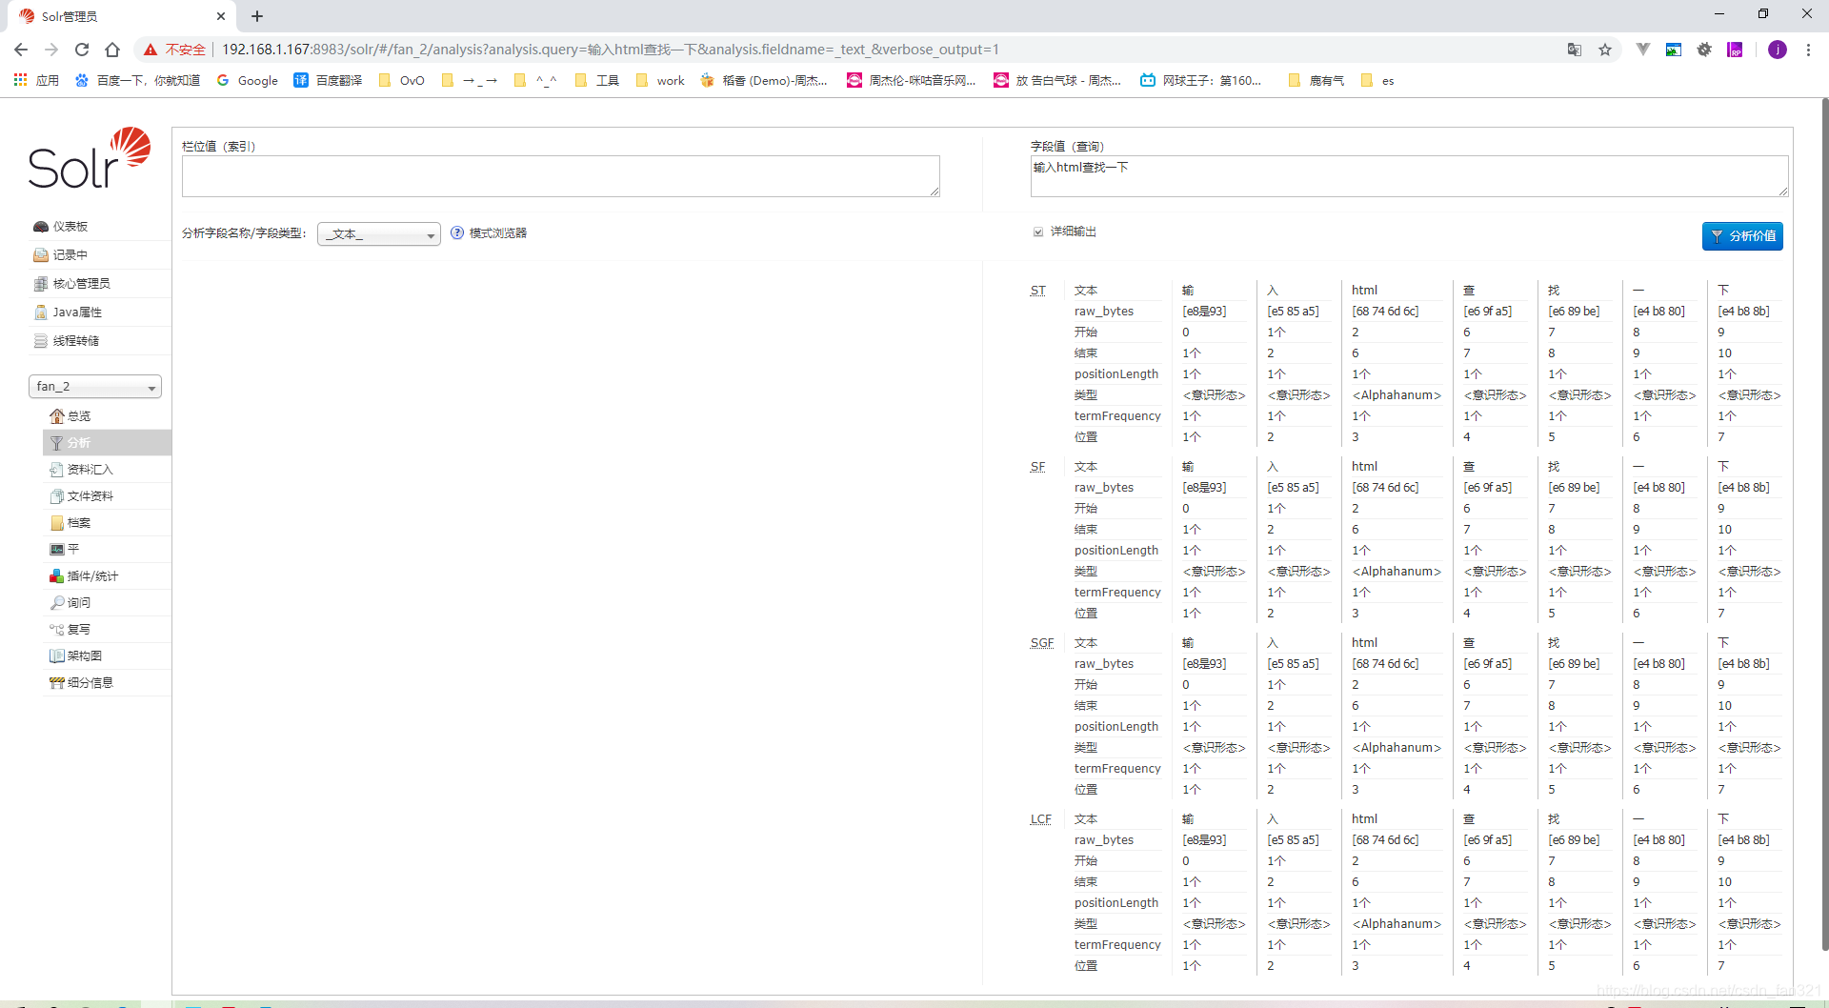Viewport: 1829px width, 1008px height.
Task: Open the Chrome profile avatar
Action: click(x=1778, y=50)
